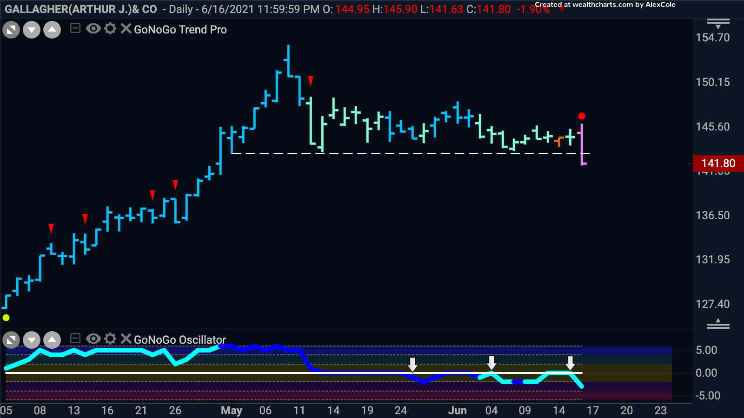The image size is (744, 418).
Task: Click the red triangle marker near May 11 high
Action: pyautogui.click(x=311, y=81)
